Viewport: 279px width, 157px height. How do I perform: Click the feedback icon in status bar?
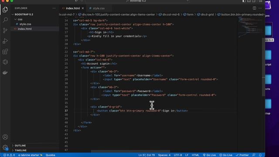click(254, 155)
